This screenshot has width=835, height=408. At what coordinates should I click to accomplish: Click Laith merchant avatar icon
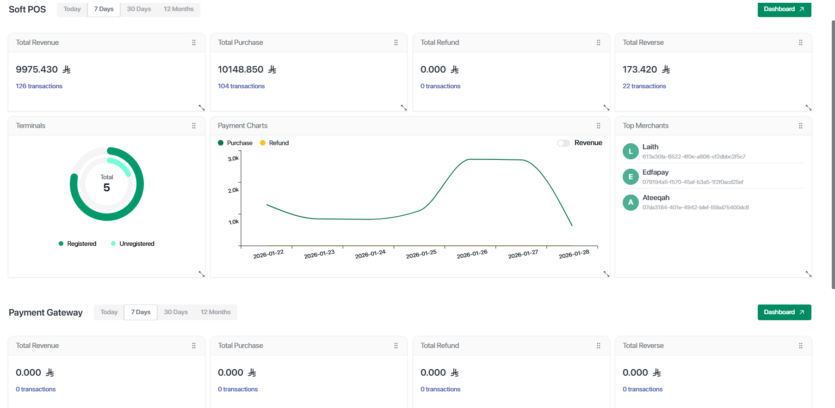tap(631, 152)
